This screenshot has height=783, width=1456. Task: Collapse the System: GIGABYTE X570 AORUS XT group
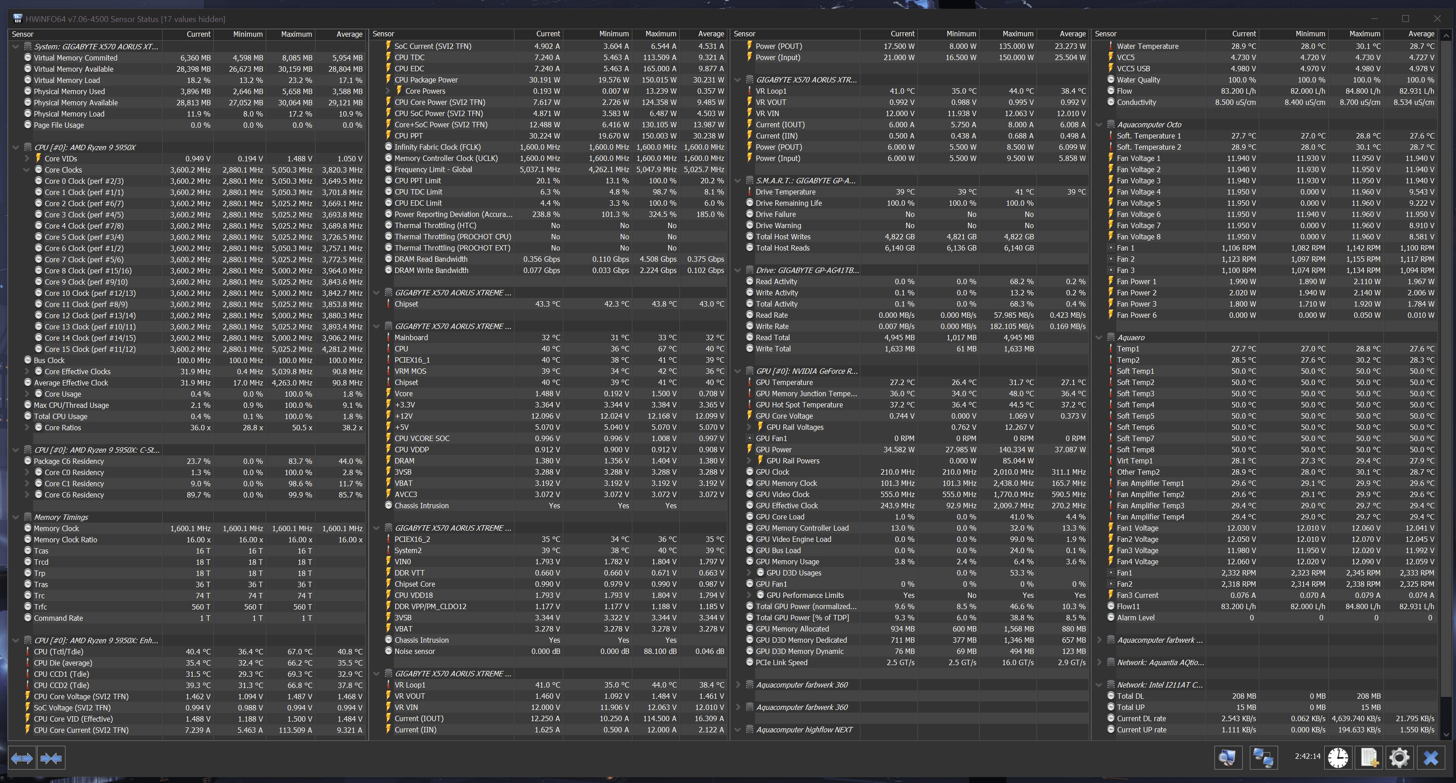16,47
